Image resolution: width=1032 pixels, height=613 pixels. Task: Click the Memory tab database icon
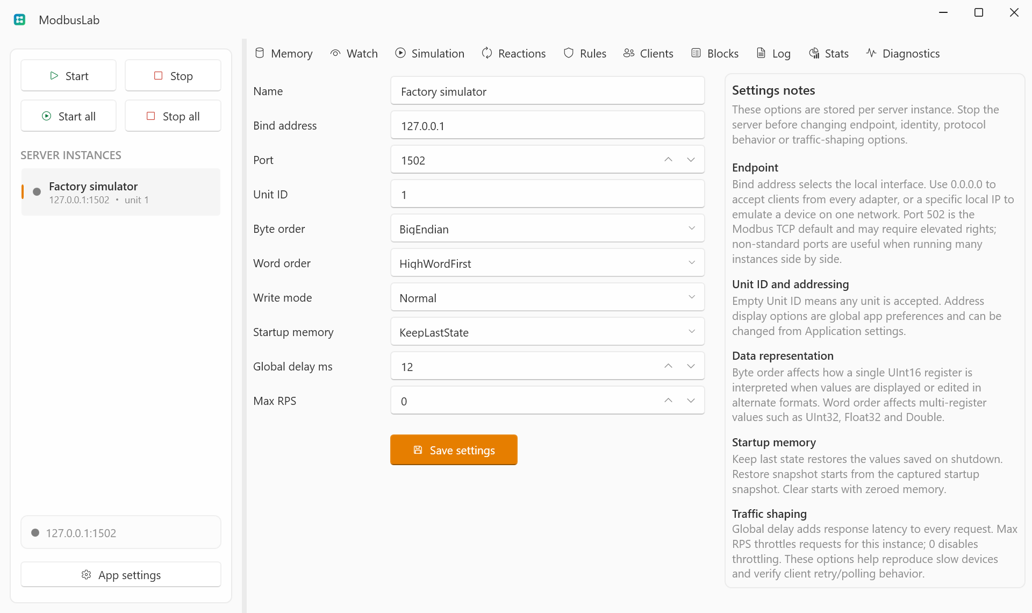pyautogui.click(x=260, y=53)
